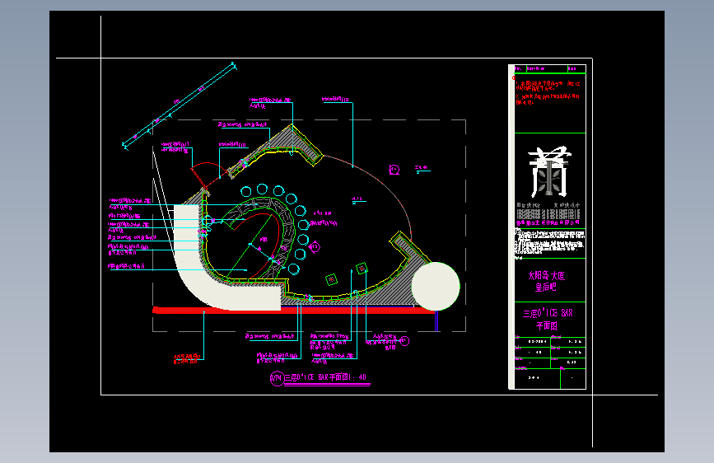Select the red notes text in the top of the title block
The image size is (714, 463).
(548, 92)
